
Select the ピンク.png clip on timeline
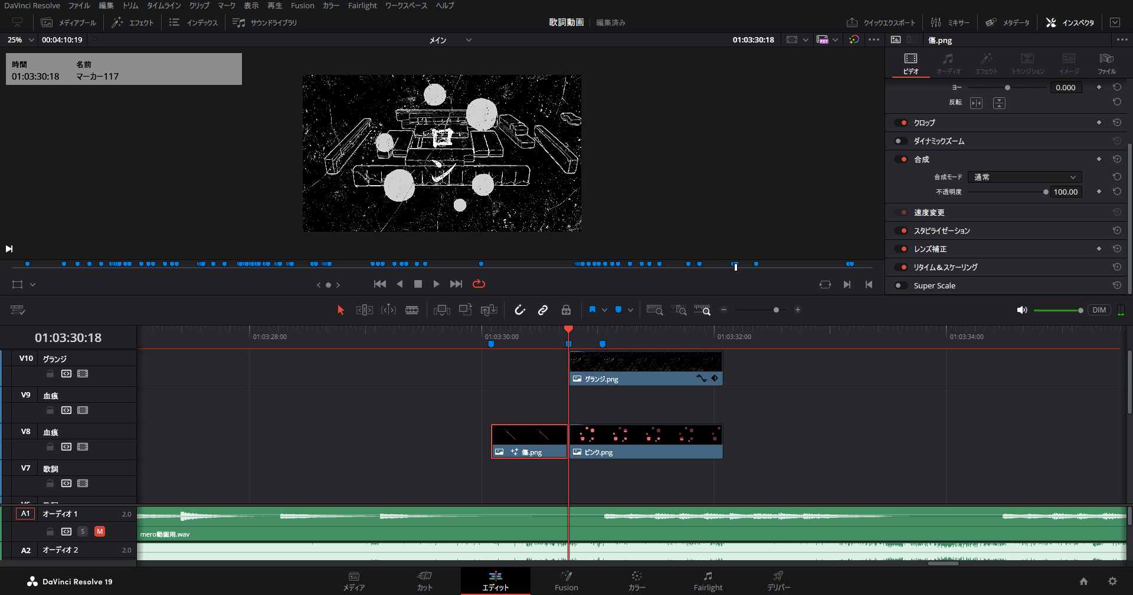click(646, 442)
